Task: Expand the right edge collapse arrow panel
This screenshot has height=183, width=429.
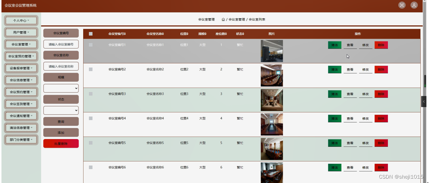Action: pyautogui.click(x=424, y=102)
